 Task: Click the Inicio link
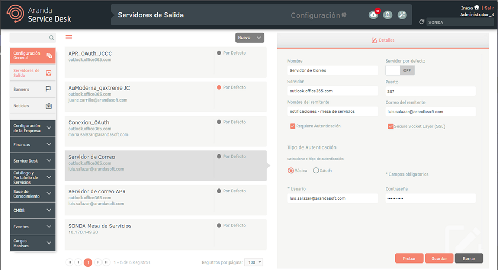467,8
